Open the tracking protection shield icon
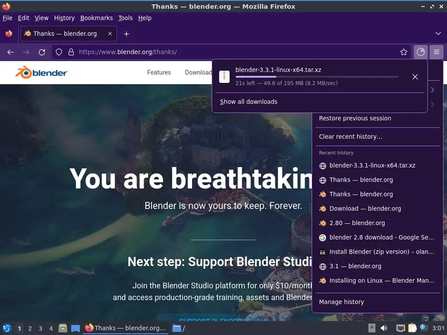The image size is (447, 335). 59,52
